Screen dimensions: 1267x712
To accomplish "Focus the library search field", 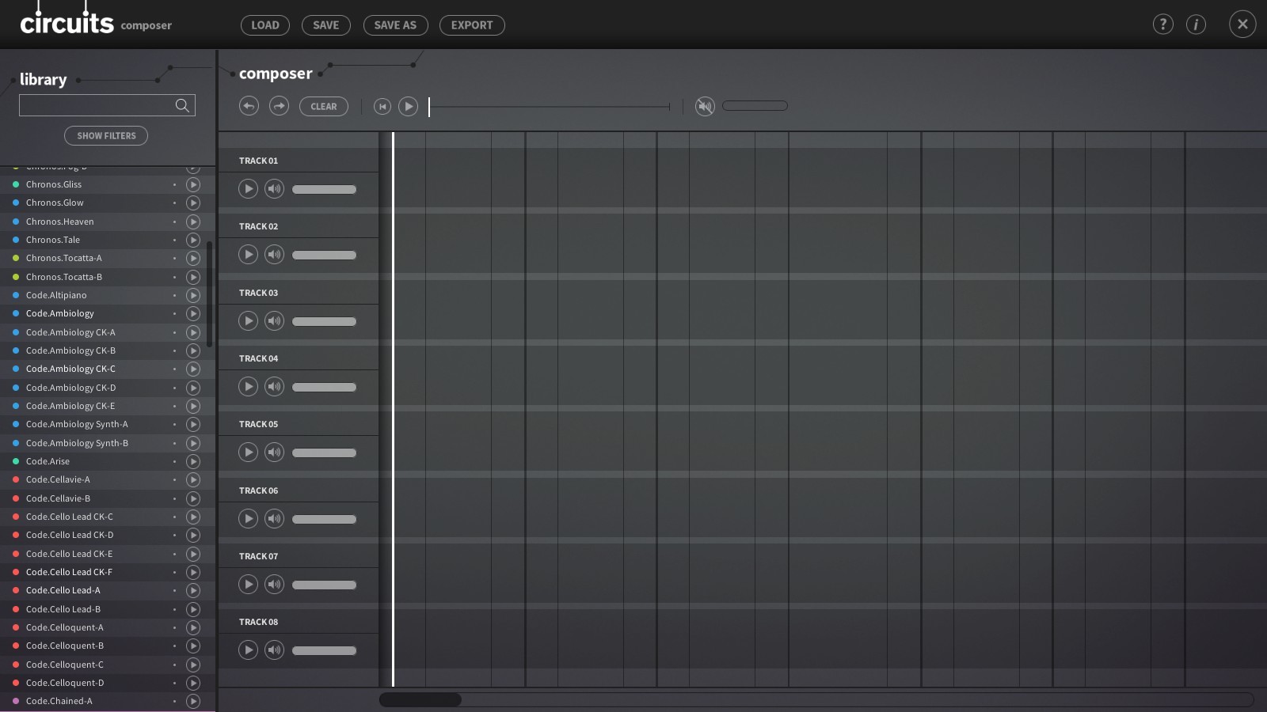I will coord(107,105).
